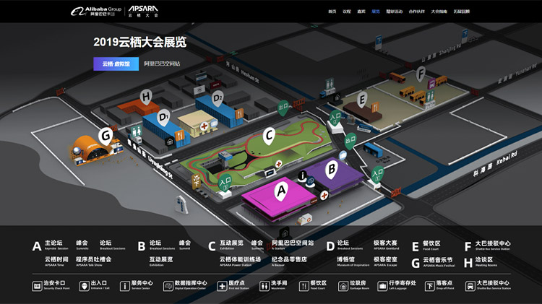Click the 餐饮区 food court icon in bottom legend row
This screenshot has width=542, height=304.
(x=304, y=286)
